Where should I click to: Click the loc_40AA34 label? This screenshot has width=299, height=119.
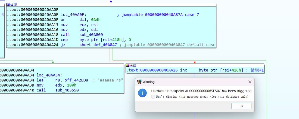tap(50, 75)
